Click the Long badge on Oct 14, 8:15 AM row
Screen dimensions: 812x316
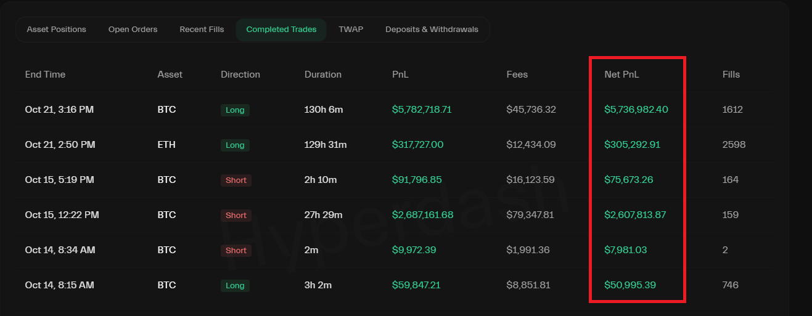235,286
